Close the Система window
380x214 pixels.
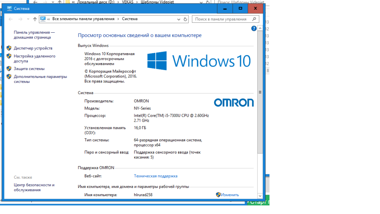255,8
